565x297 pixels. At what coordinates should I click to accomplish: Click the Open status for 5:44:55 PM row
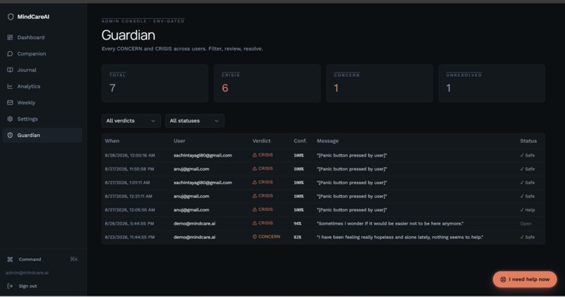tap(526, 223)
